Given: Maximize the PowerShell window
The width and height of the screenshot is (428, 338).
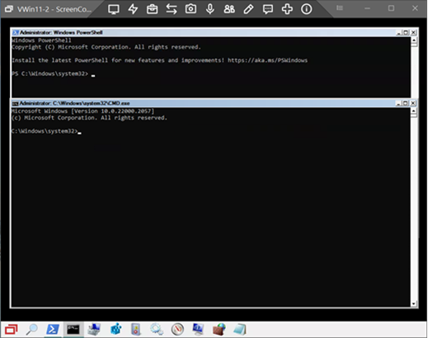Looking at the screenshot, I should click(406, 32).
